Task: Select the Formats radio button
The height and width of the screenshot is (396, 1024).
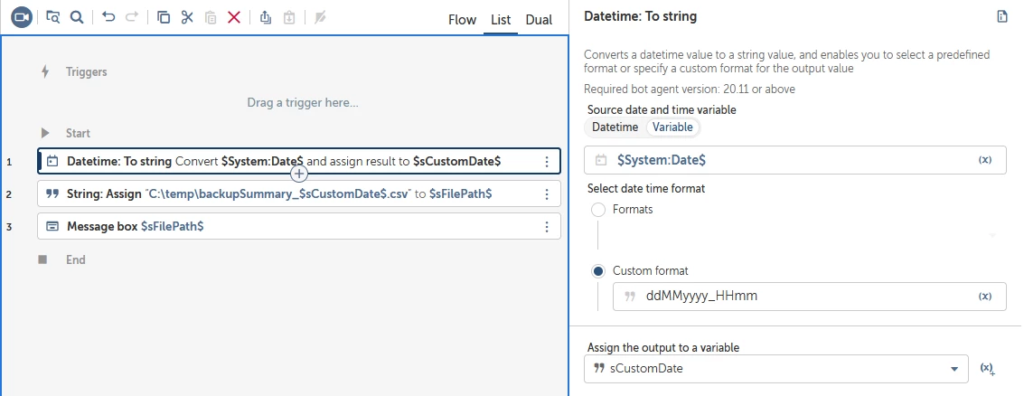Action: coord(598,209)
